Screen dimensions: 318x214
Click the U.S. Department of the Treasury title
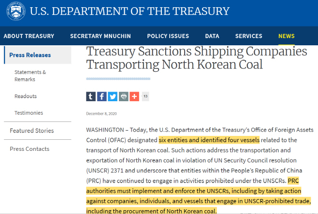(x=130, y=12)
